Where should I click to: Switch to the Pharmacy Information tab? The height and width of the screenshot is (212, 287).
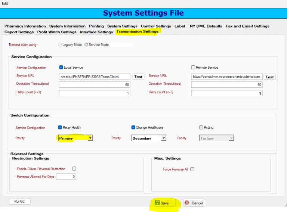25,26
